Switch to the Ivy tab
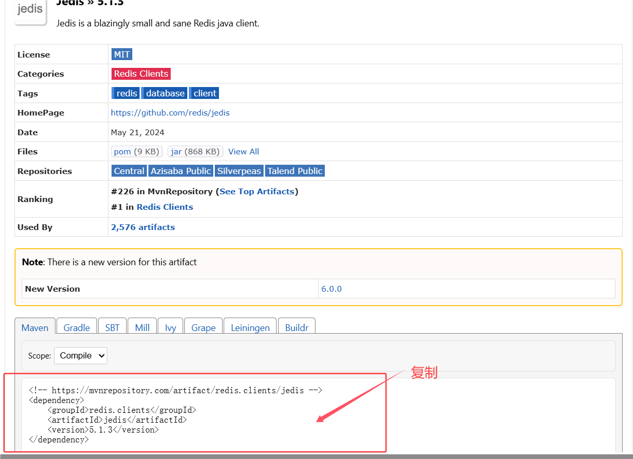This screenshot has height=459, width=633. pos(171,327)
